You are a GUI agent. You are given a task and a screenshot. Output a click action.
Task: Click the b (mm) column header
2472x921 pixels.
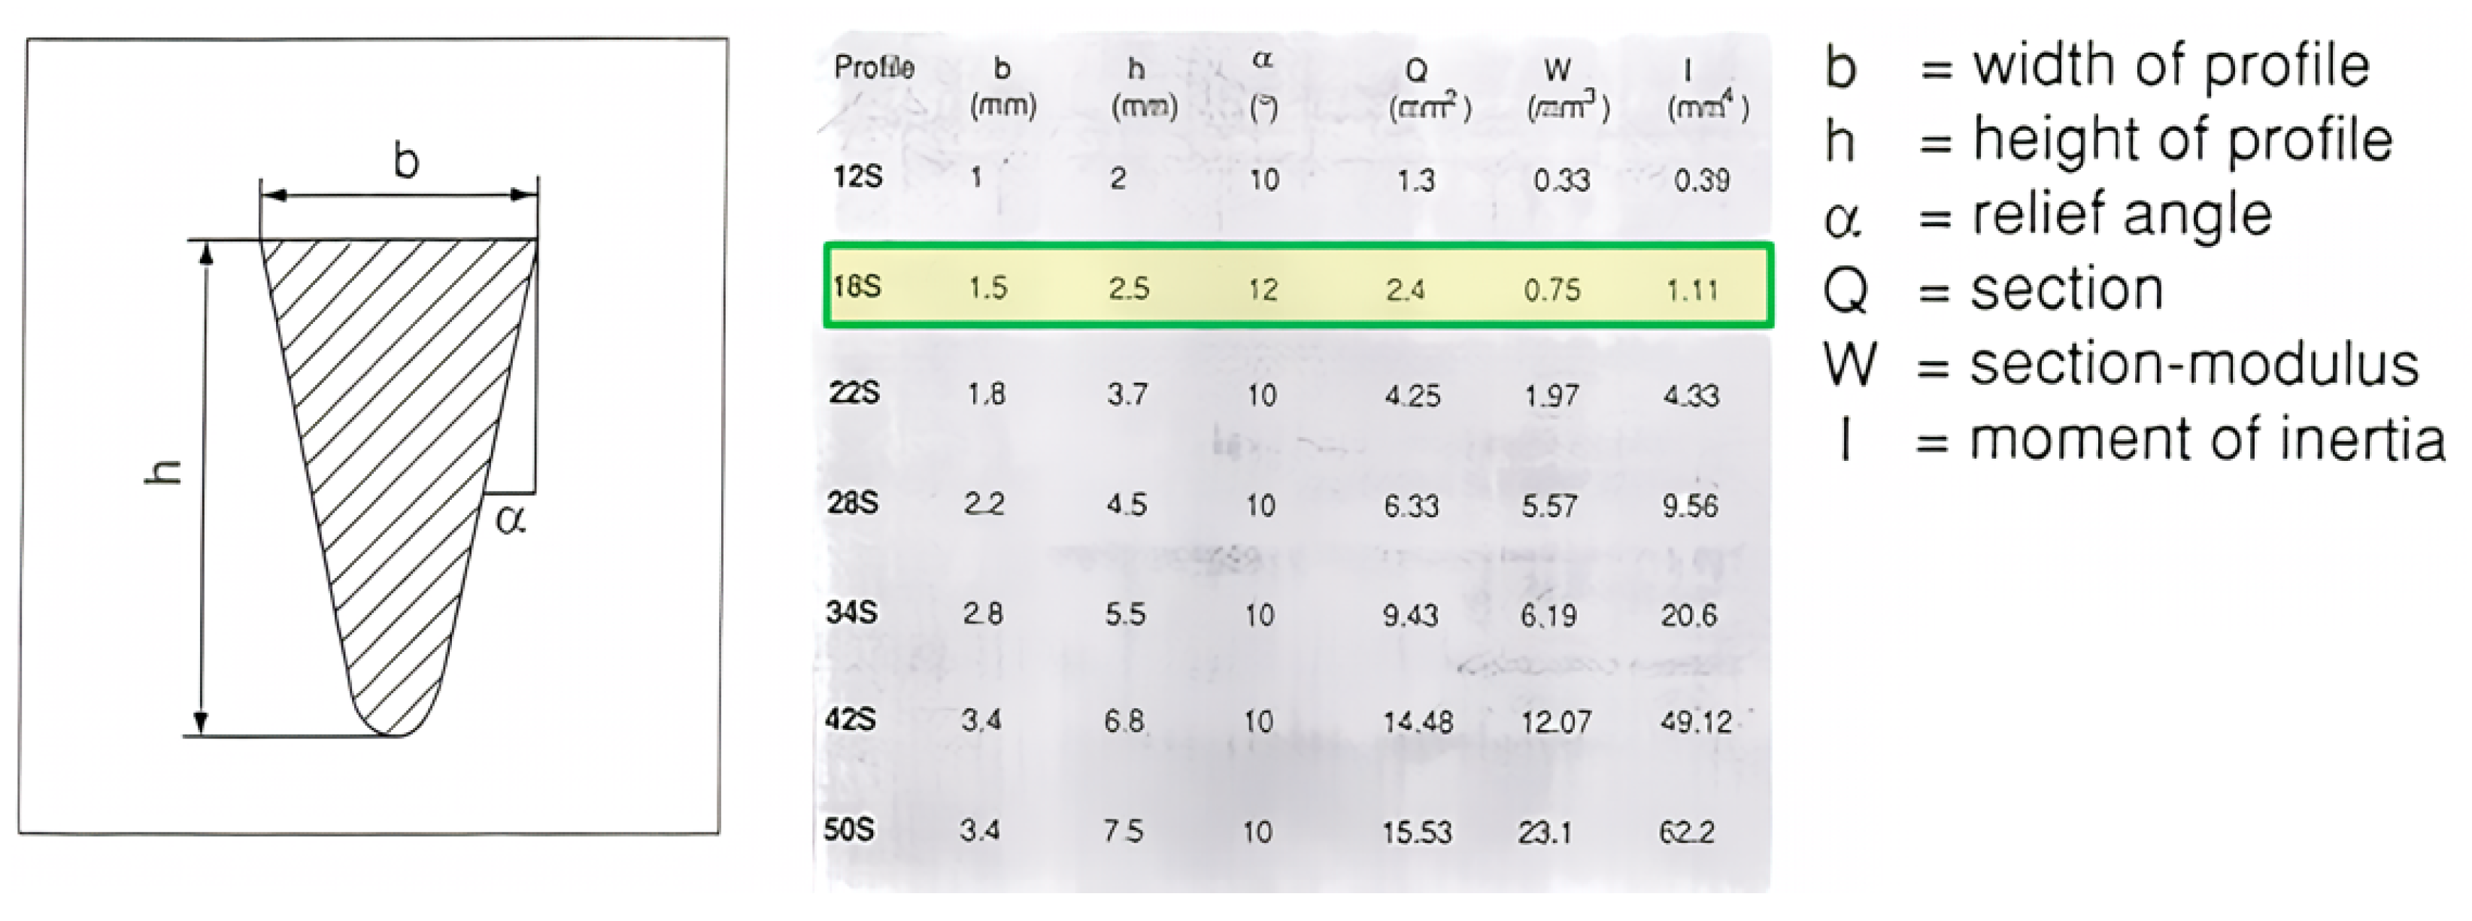click(1002, 86)
